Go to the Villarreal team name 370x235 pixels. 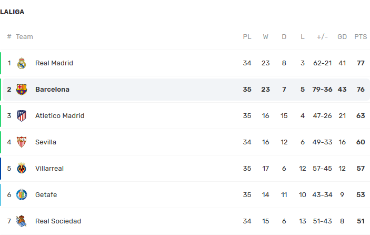pos(49,169)
